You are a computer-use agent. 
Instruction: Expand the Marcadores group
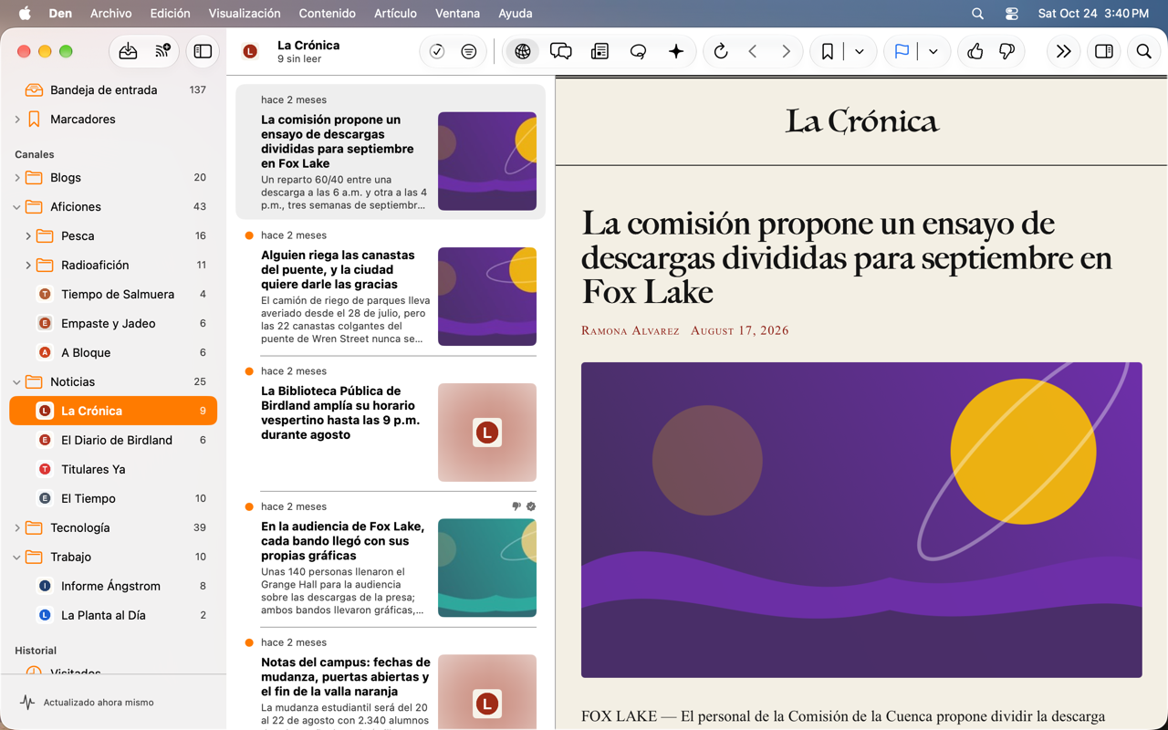(17, 120)
